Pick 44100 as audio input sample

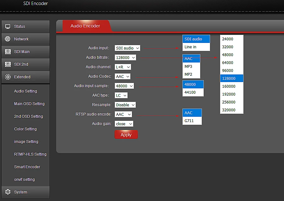tap(193, 92)
